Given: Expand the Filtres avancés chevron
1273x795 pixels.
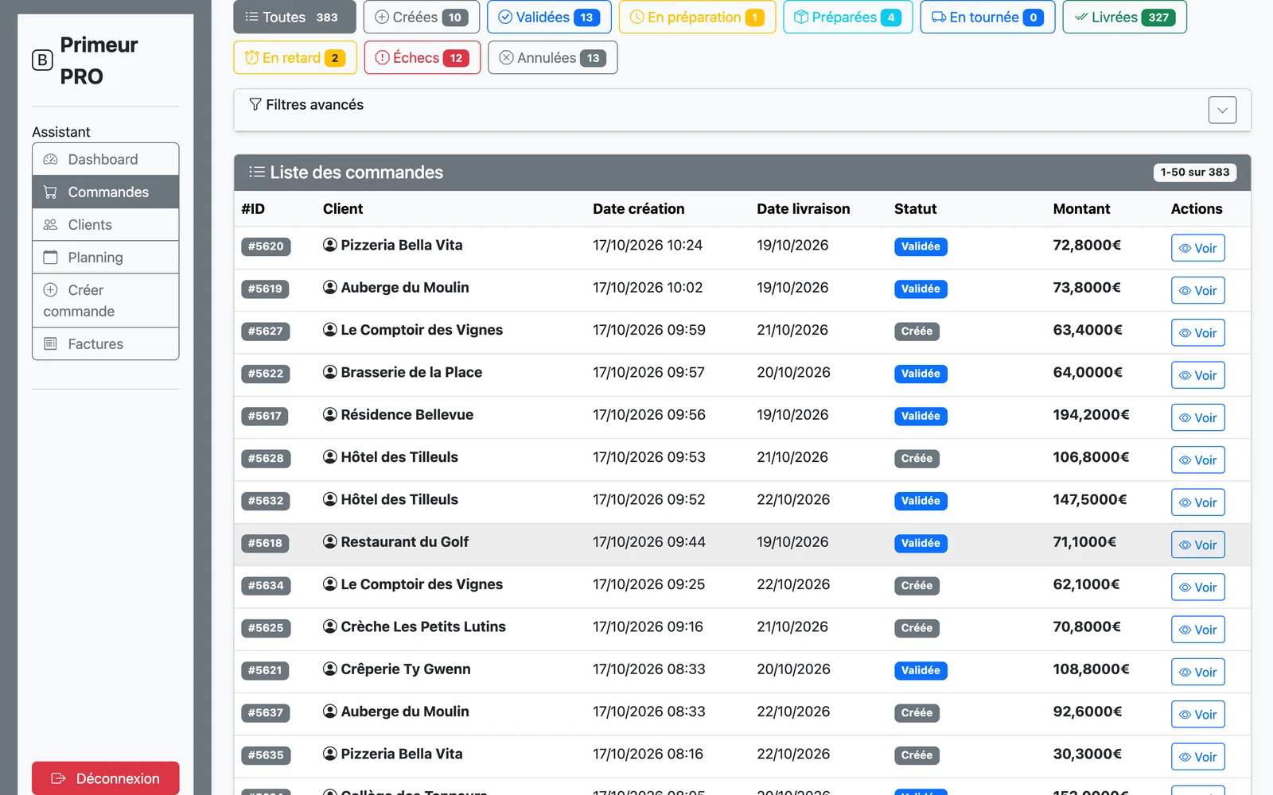Looking at the screenshot, I should [x=1222, y=110].
